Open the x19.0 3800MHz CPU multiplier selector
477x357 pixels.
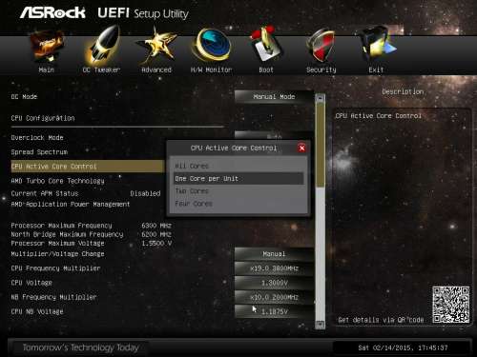click(x=274, y=268)
